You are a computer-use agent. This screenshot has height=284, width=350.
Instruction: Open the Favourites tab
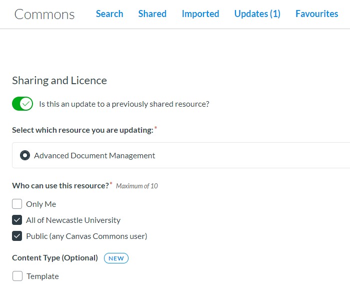316,14
